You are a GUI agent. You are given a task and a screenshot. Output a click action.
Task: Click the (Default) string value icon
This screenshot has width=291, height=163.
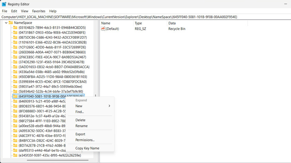click(103, 29)
